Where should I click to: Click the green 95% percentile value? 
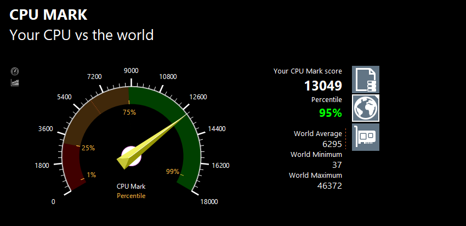pos(330,113)
